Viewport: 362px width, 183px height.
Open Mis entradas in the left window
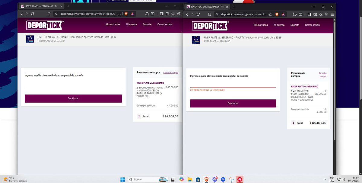pyautogui.click(x=113, y=24)
